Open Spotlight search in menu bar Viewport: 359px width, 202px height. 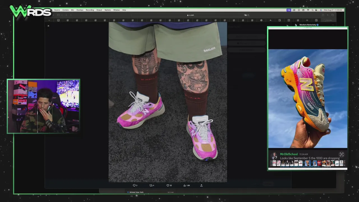pos(312,10)
